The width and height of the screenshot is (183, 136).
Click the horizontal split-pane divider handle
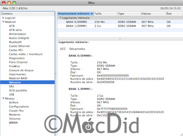pos(120,38)
